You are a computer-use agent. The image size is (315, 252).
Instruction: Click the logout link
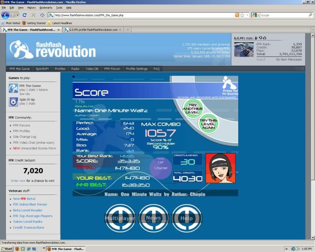[x=261, y=59]
